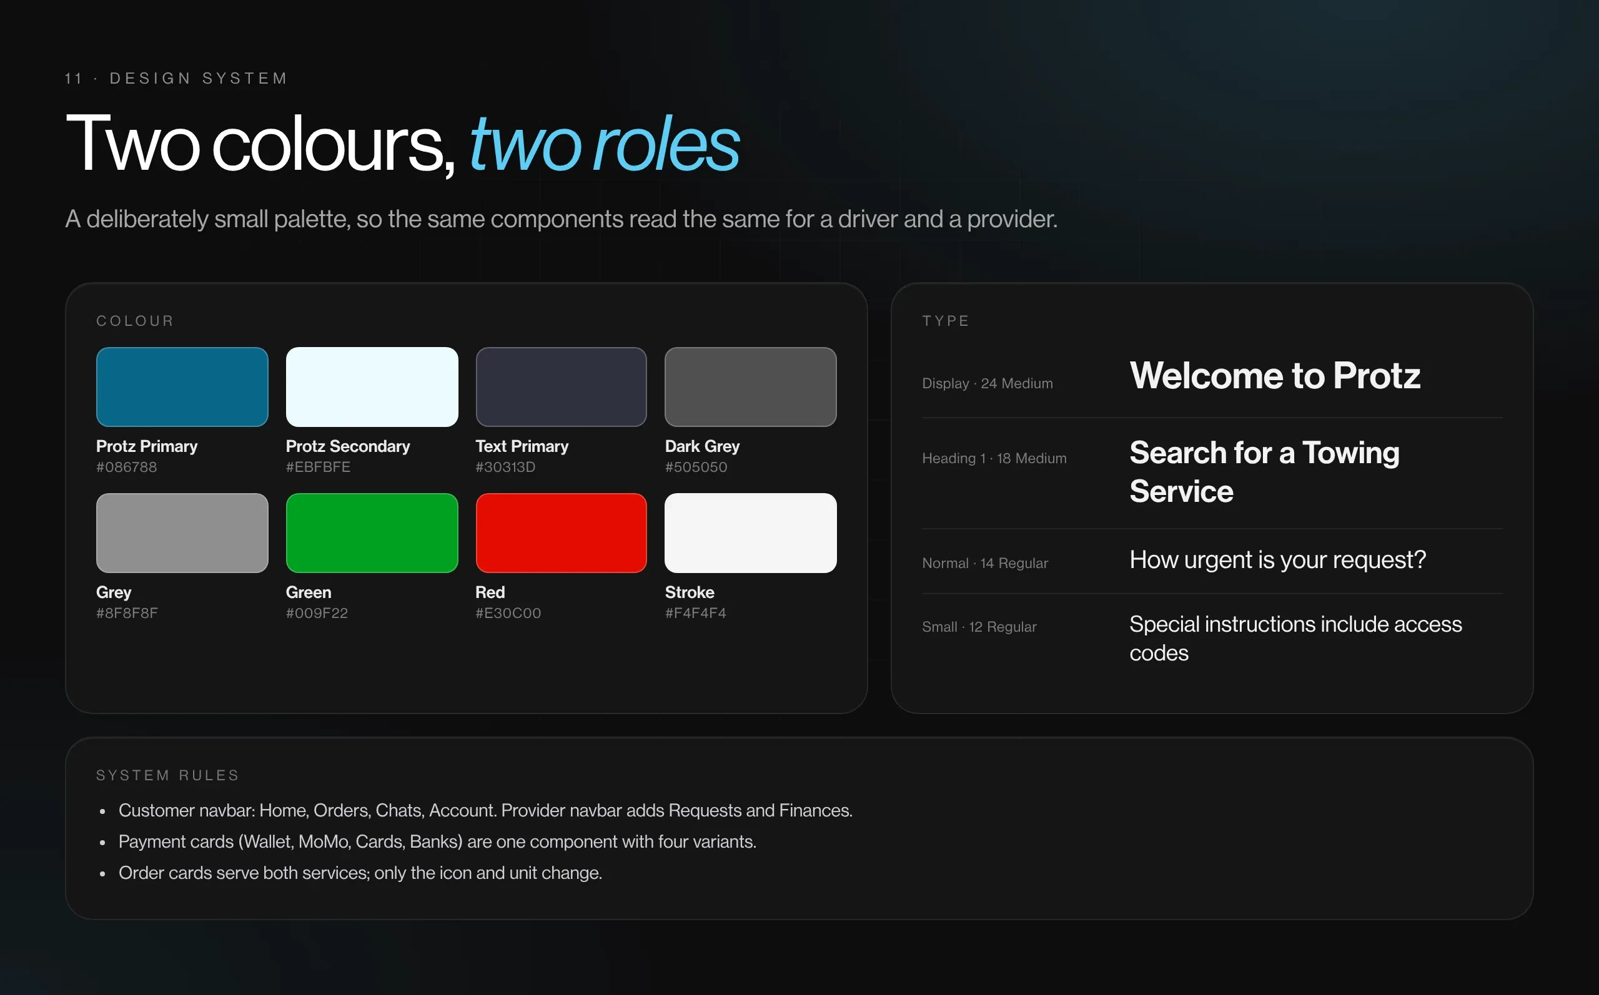Click 'How urgent is your request?' text
The image size is (1599, 995).
point(1278,560)
